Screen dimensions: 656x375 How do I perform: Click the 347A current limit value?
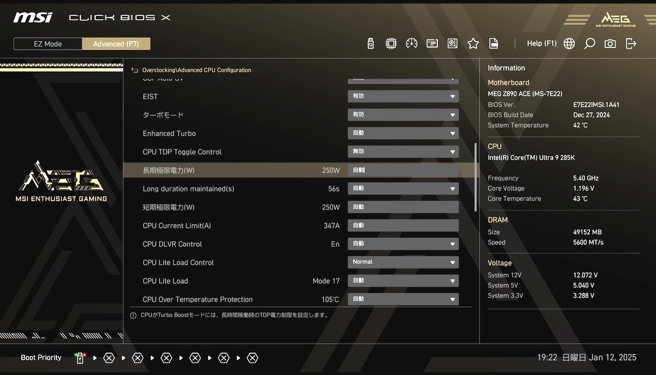coord(331,226)
